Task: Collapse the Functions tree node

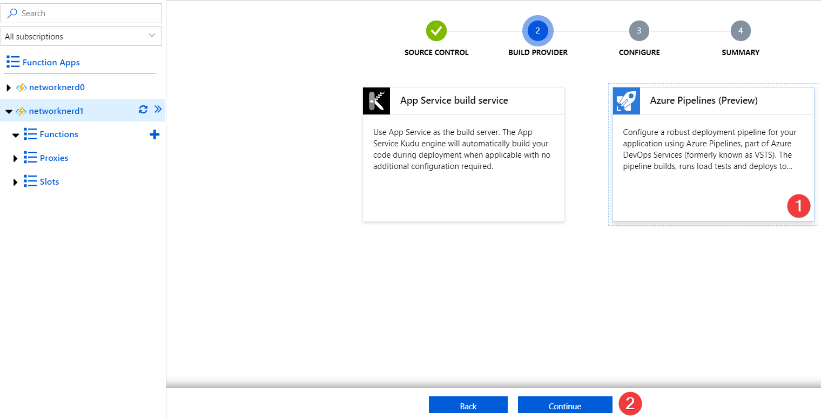Action: tap(16, 135)
